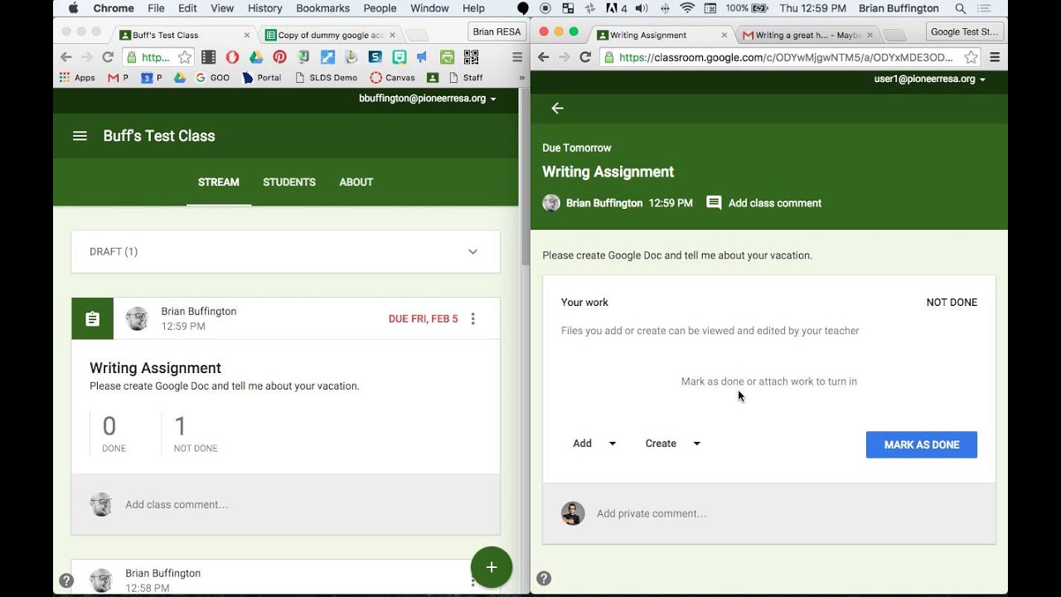This screenshot has height=597, width=1061.
Task: Open Chrome menu in left window
Action: pyautogui.click(x=517, y=57)
